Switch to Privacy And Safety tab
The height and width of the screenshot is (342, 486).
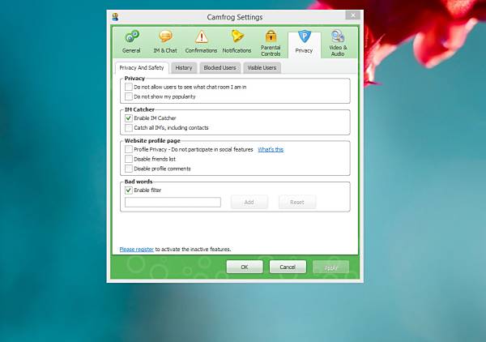[x=142, y=67]
